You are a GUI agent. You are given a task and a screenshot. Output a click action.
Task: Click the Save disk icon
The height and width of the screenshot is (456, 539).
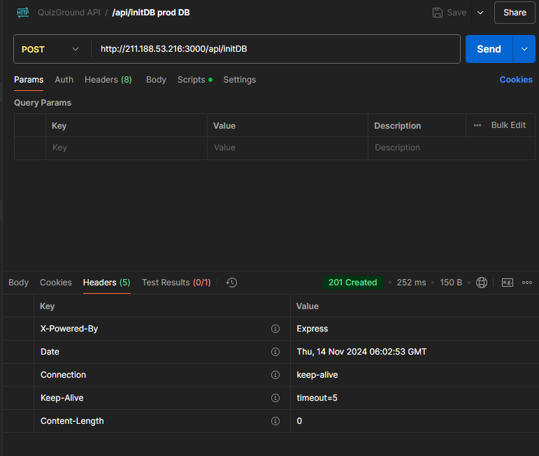click(437, 13)
